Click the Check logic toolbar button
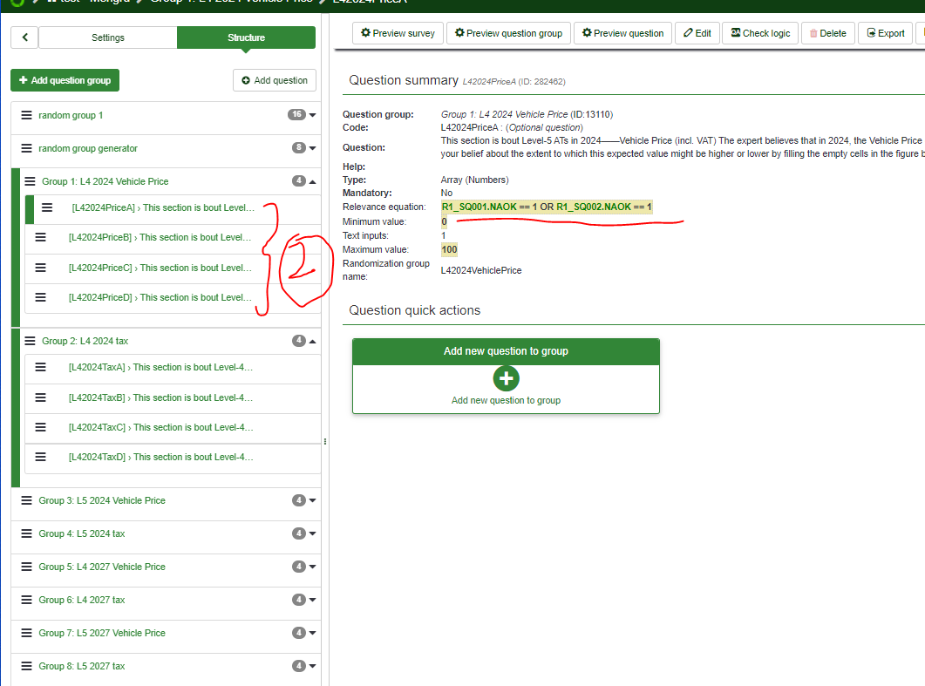This screenshot has height=686, width=925. pyautogui.click(x=760, y=33)
